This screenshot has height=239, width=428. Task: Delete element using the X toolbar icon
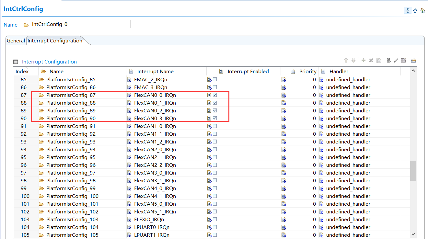[x=371, y=60]
